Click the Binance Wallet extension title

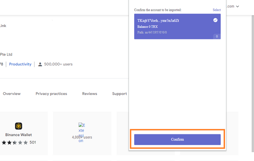click(x=19, y=135)
